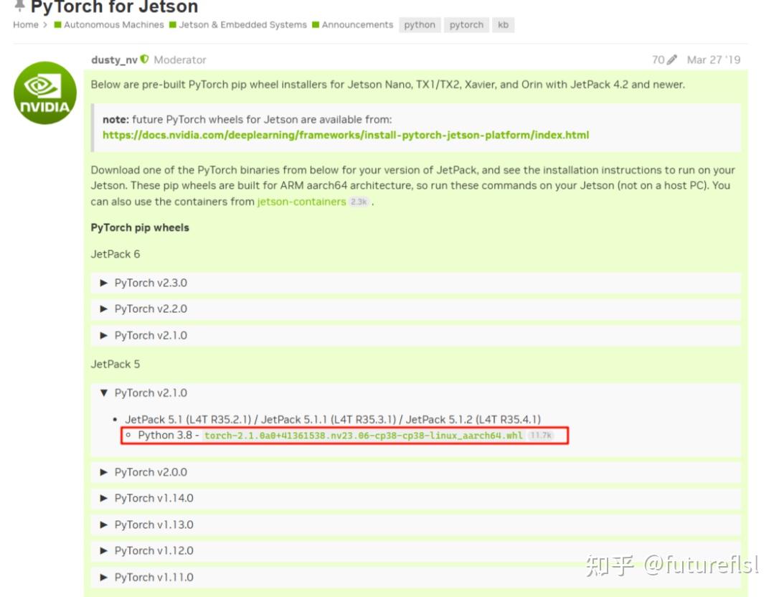Click the pin icon beside the topic title
This screenshot has width=779, height=597.
(x=19, y=6)
